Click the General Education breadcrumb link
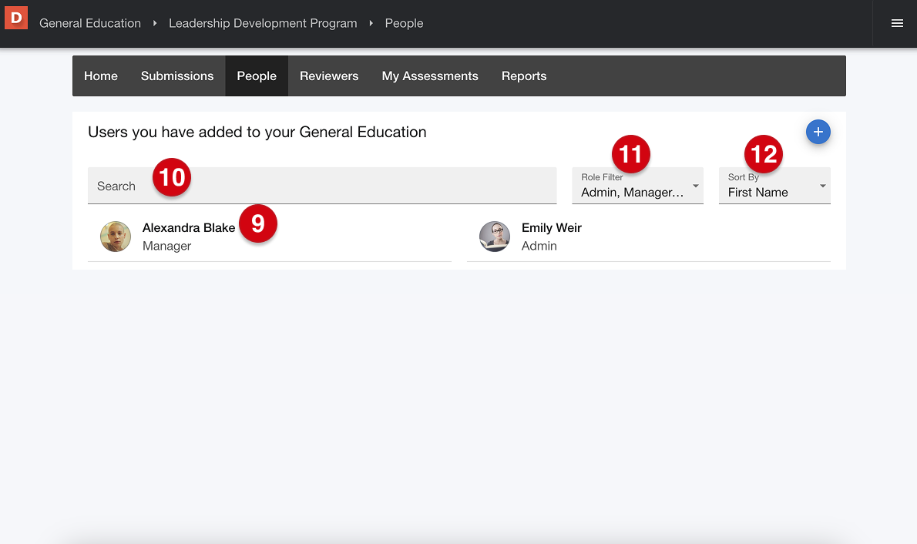 pyautogui.click(x=90, y=23)
